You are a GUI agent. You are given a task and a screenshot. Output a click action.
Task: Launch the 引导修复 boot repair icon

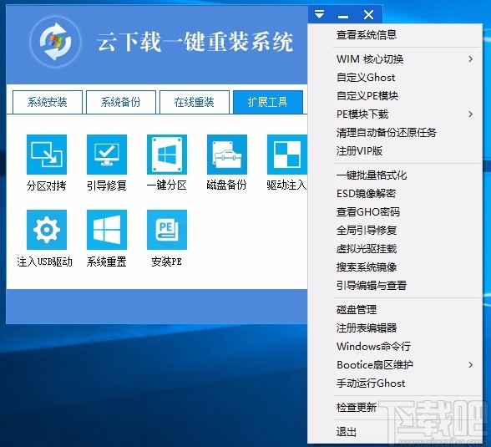tap(107, 155)
